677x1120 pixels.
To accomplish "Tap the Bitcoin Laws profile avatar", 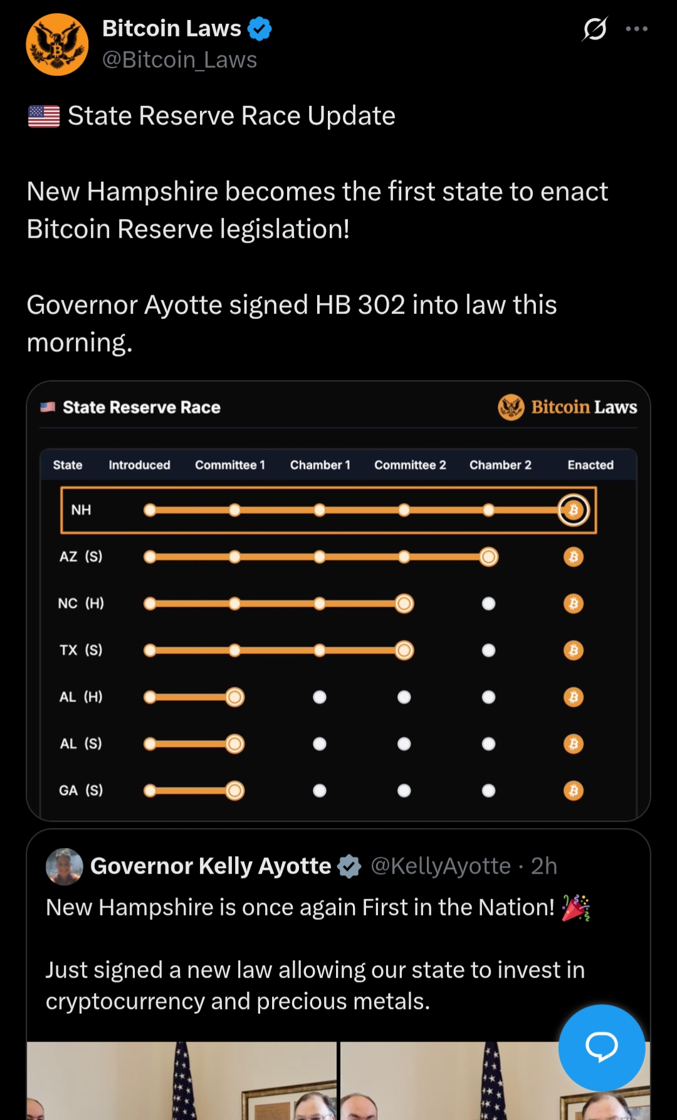I will [57, 44].
